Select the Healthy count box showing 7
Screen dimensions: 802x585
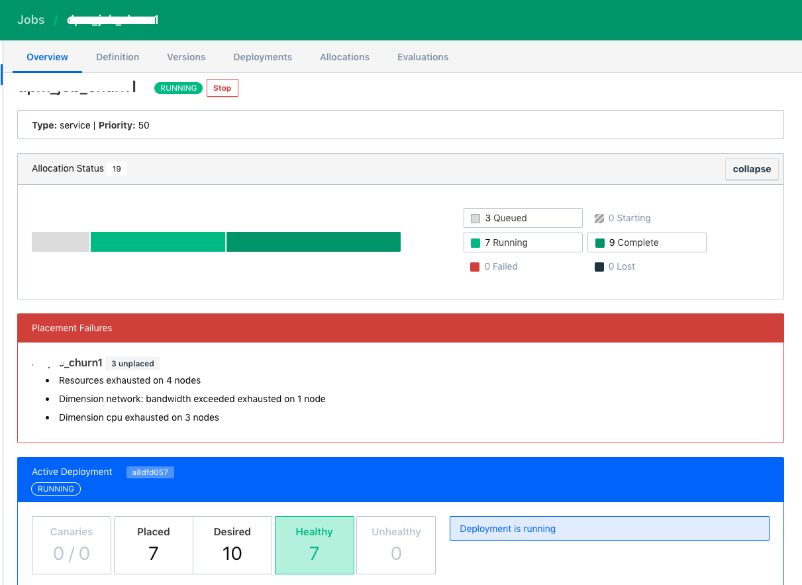[x=314, y=545]
